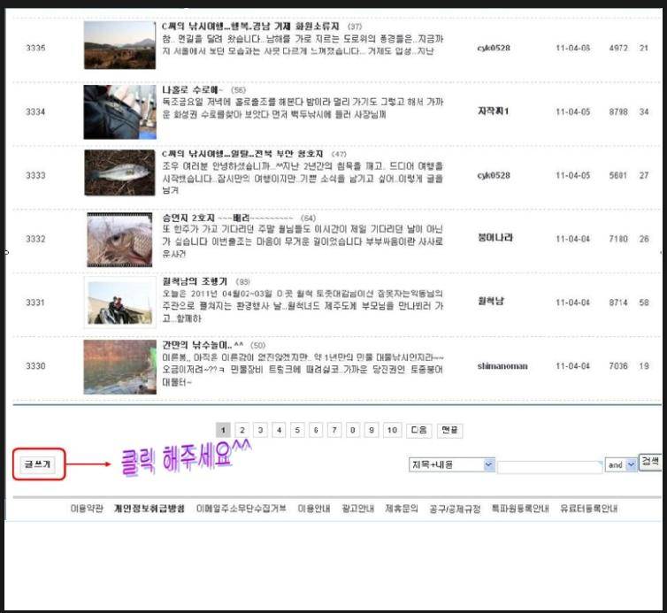This screenshot has width=667, height=613.
Task: Click post number 3335
Action: tap(35, 48)
